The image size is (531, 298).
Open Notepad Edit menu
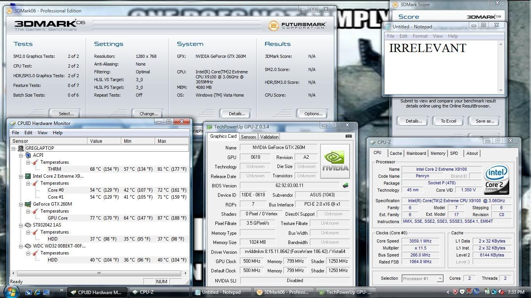[403, 36]
